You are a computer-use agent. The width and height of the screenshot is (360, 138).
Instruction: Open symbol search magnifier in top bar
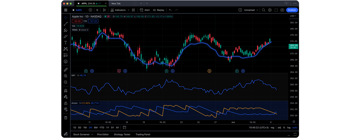coord(264,10)
